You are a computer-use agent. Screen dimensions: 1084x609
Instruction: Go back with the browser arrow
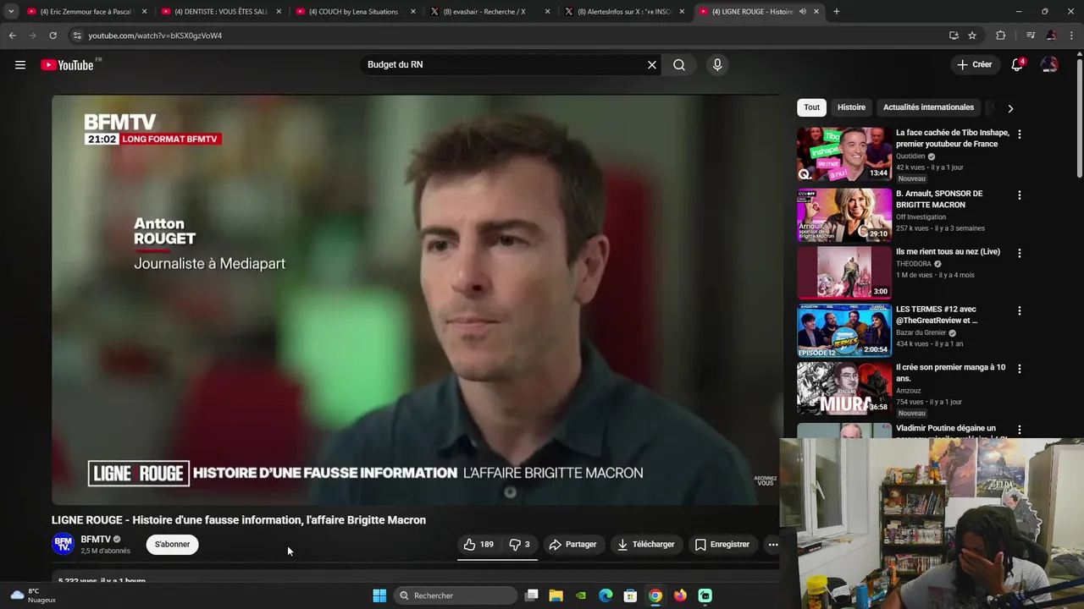(12, 36)
